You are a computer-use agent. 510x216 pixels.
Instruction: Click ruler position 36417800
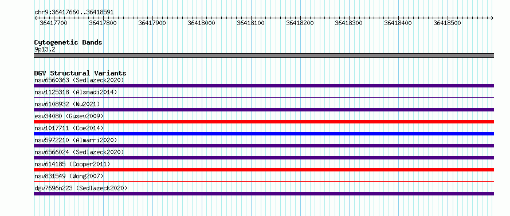click(x=103, y=23)
